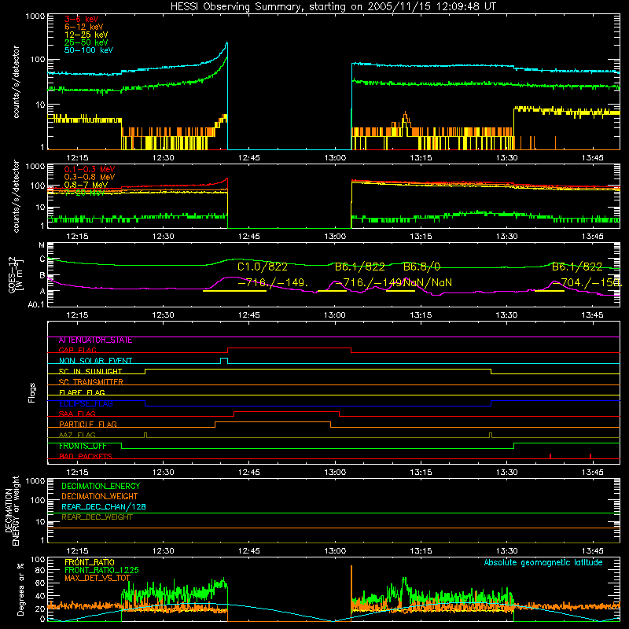Select the ATTENUATOR_STATE flag label
The width and height of the screenshot is (629, 629).
pos(95,340)
